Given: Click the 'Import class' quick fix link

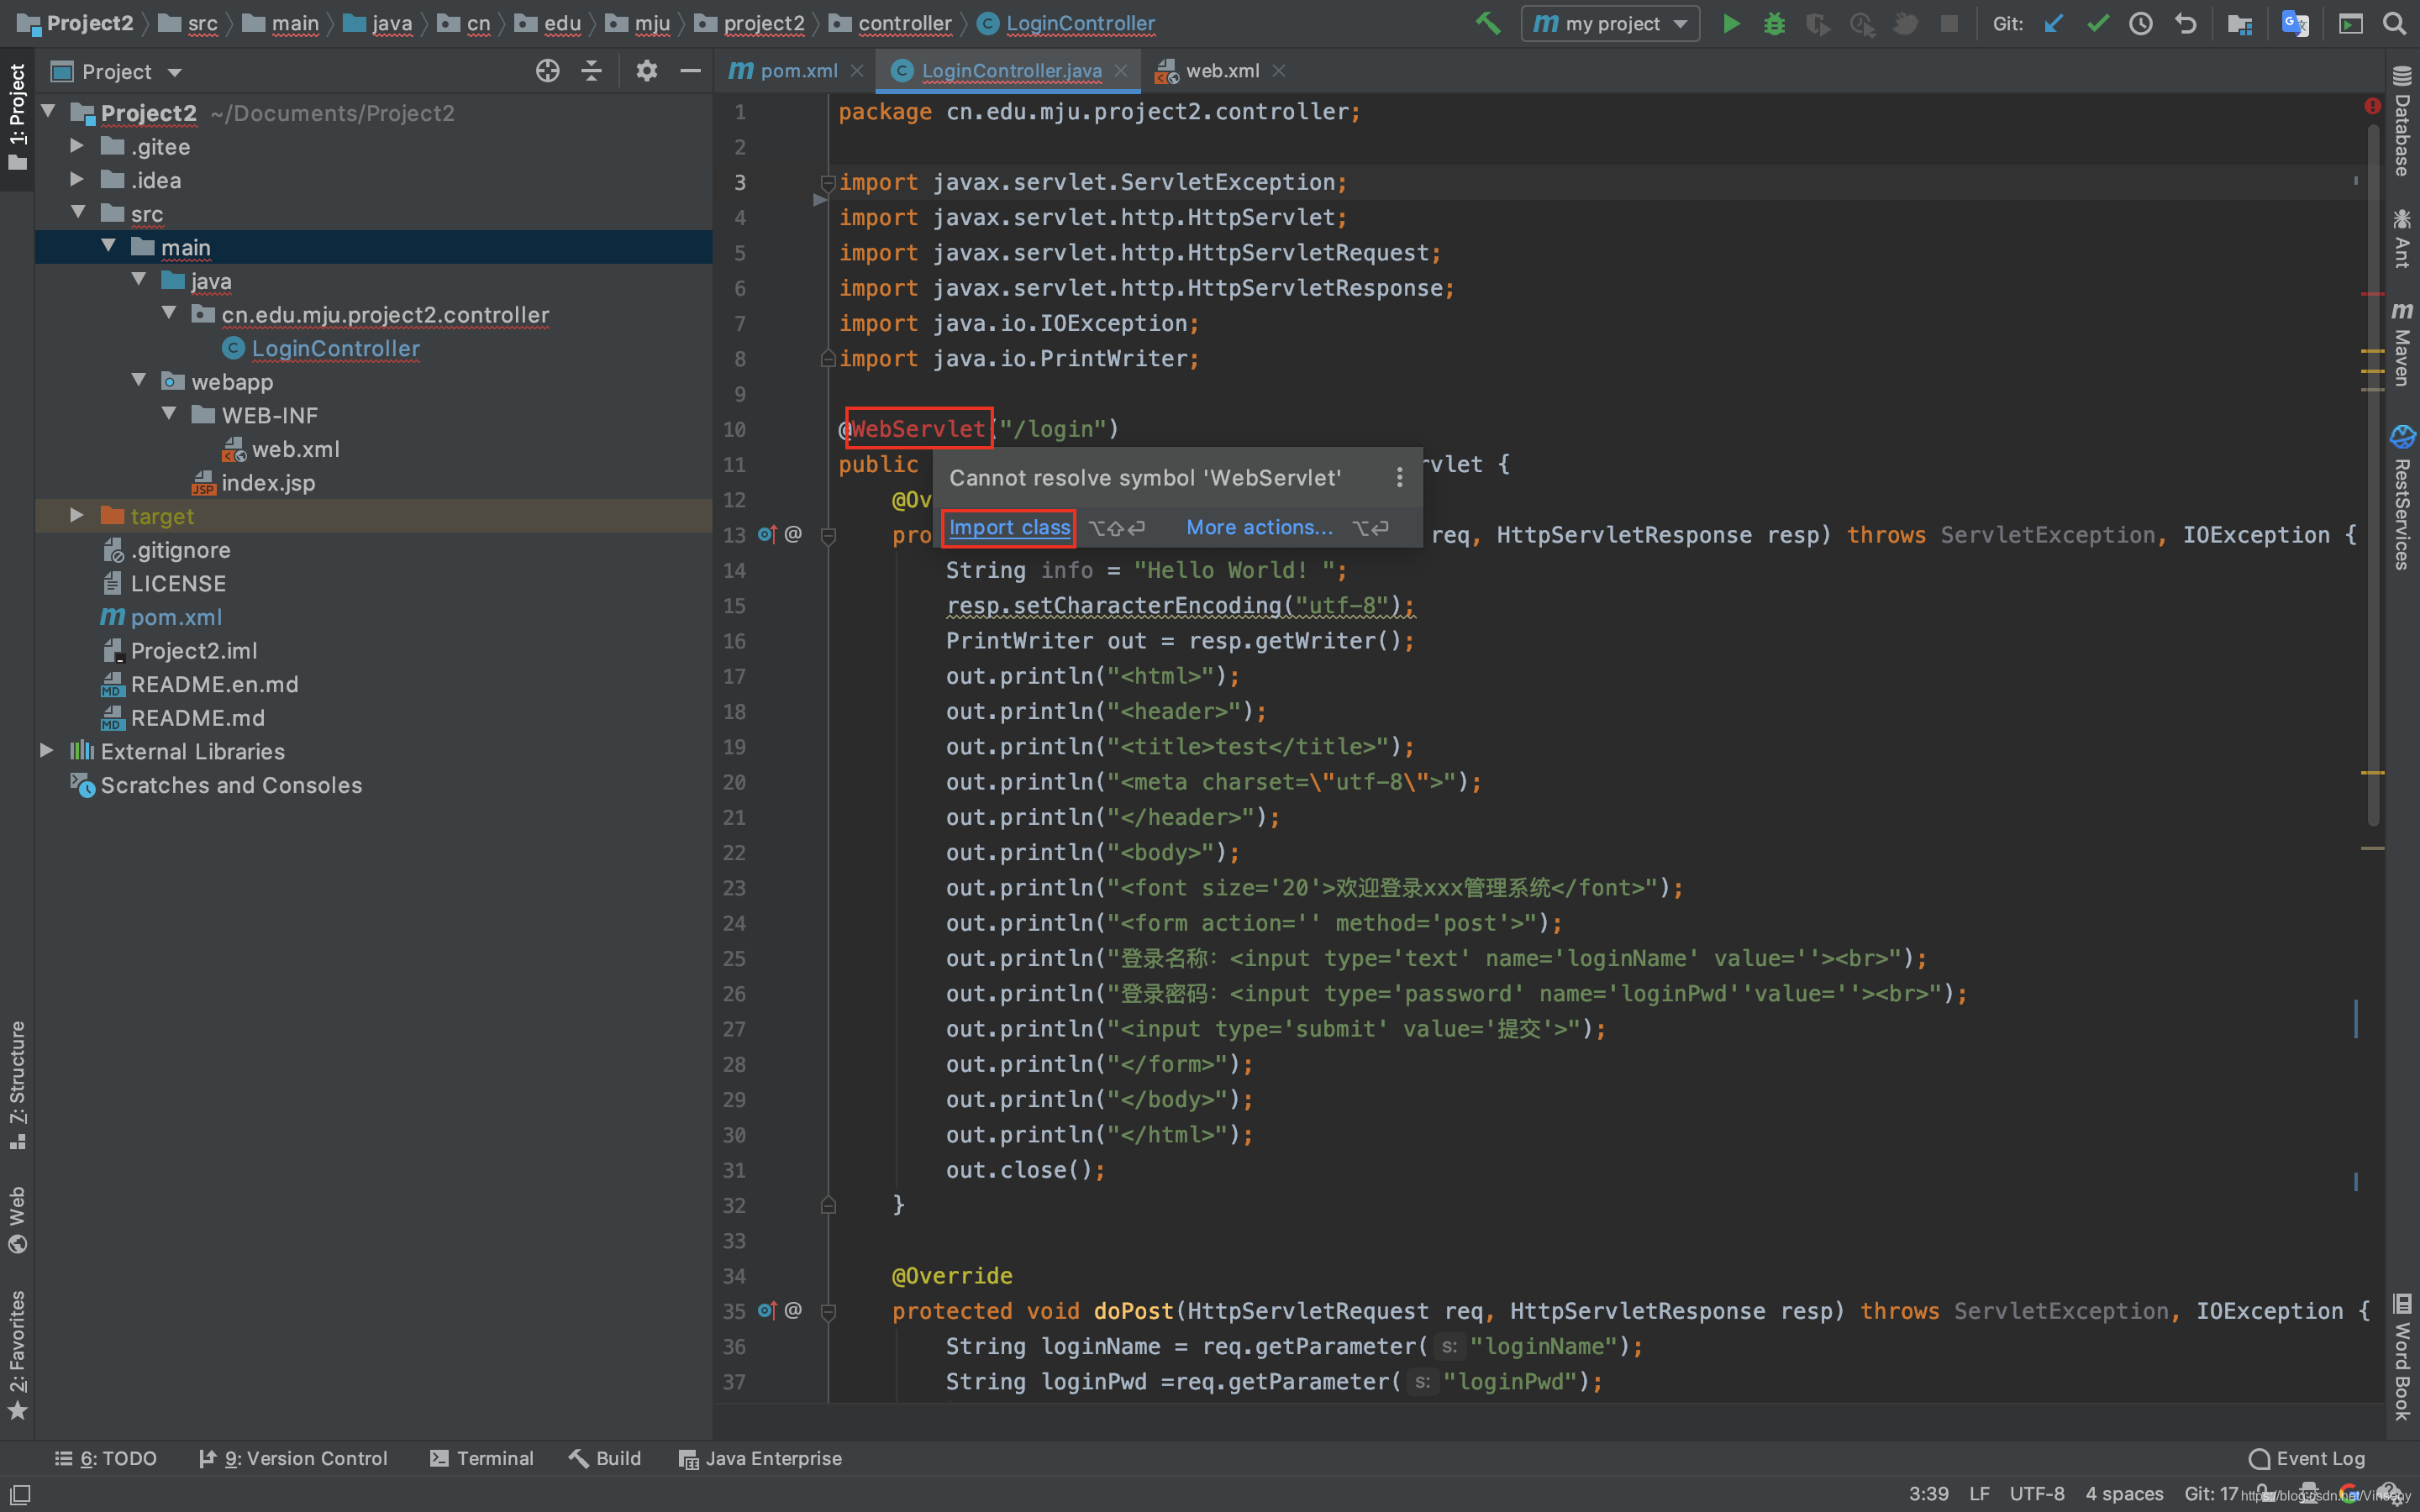Looking at the screenshot, I should (1009, 527).
